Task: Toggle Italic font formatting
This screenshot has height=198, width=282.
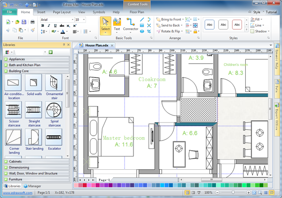Action: coord(48,25)
